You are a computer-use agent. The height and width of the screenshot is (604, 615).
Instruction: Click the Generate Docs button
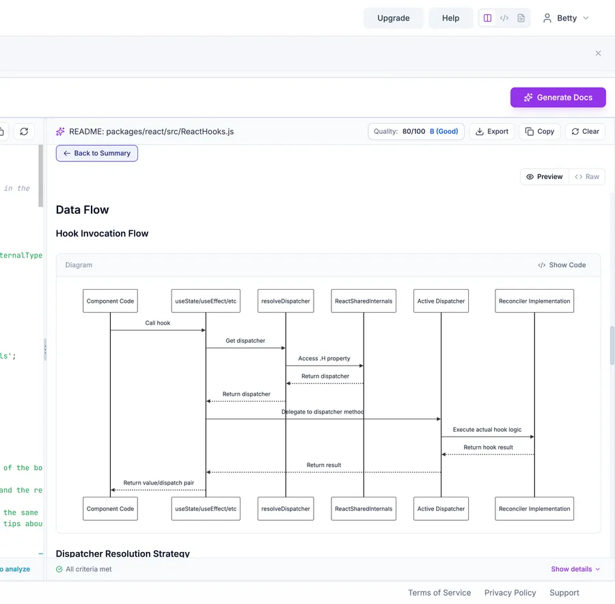tap(558, 98)
